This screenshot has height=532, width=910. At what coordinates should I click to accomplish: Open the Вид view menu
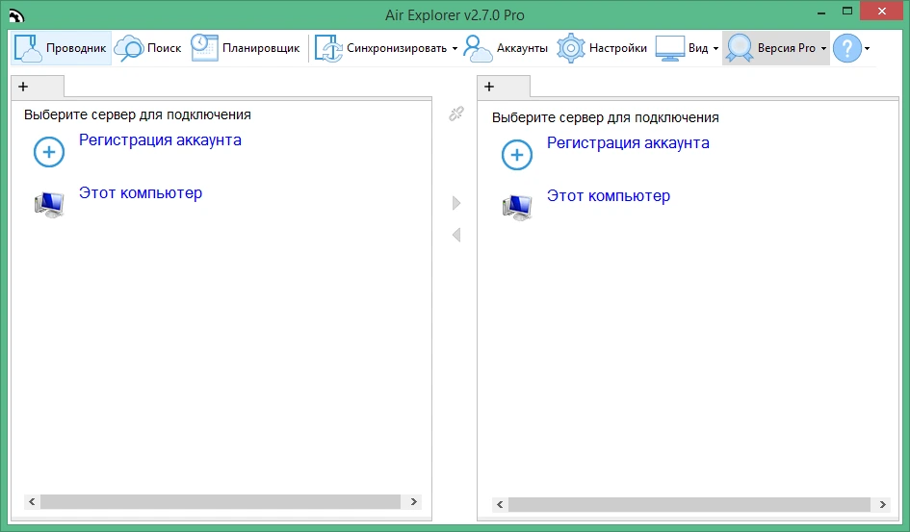coord(682,48)
